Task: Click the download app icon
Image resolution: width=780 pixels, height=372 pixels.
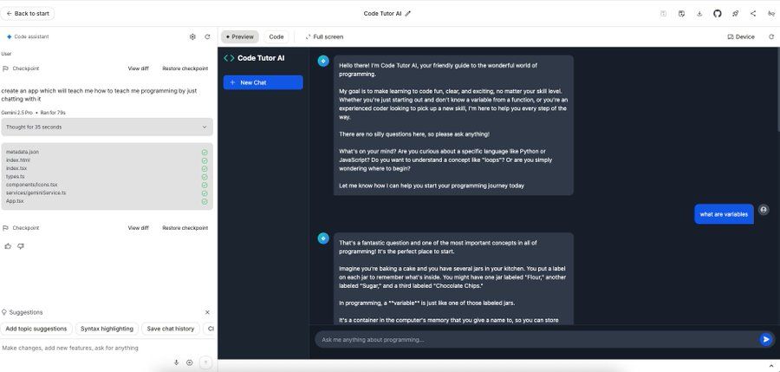Action: click(x=699, y=13)
